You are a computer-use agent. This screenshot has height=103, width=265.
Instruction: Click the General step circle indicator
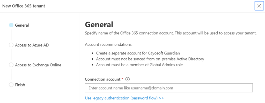[11, 25]
